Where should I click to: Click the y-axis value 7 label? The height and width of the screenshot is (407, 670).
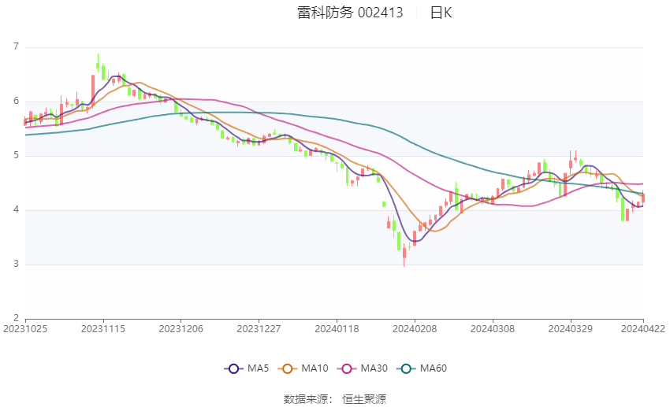pos(17,46)
